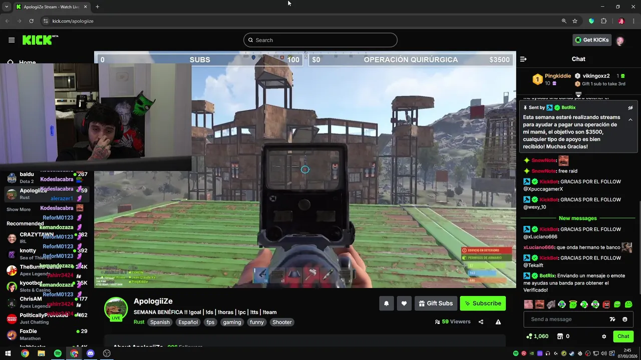641x360 pixels.
Task: Click the Rust category link under the title
Action: (x=139, y=322)
